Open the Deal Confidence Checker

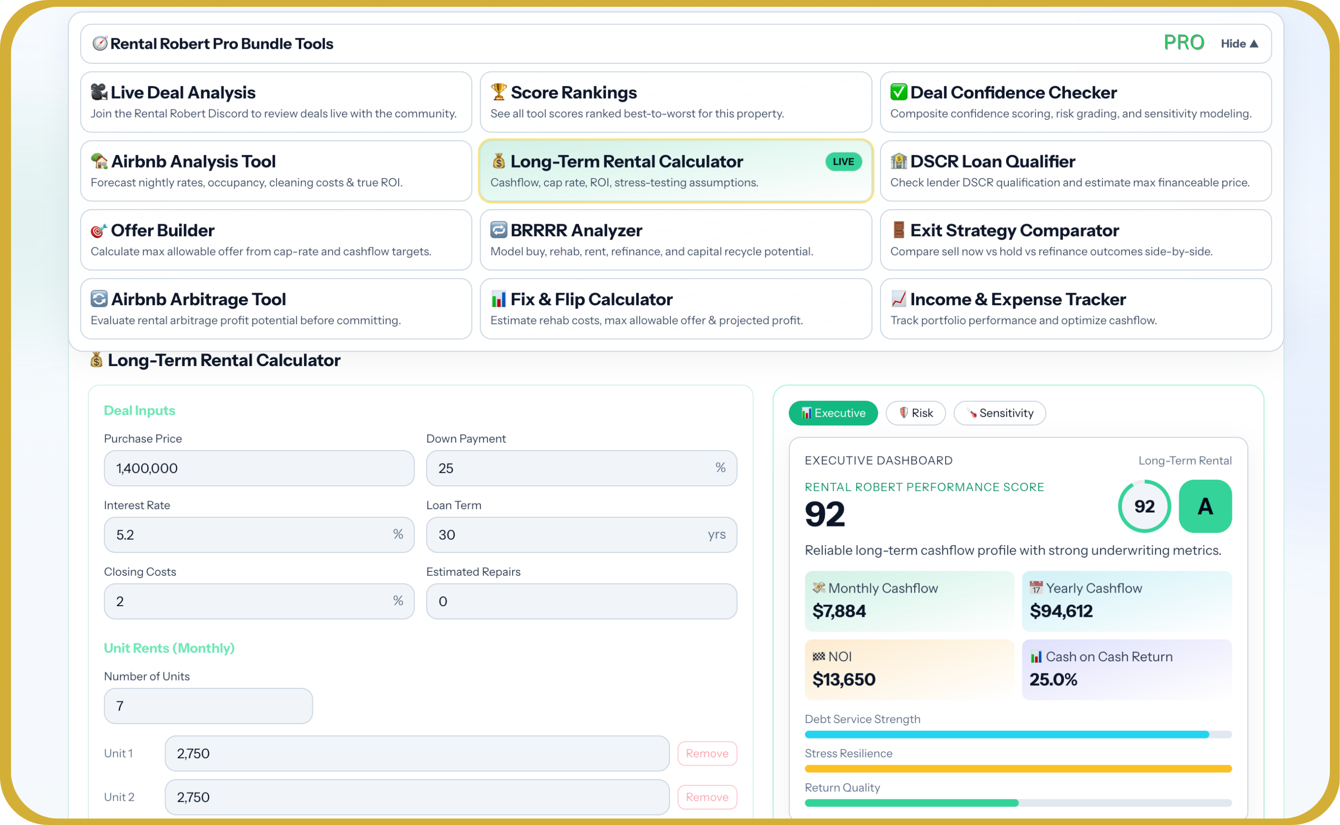[x=1074, y=101]
